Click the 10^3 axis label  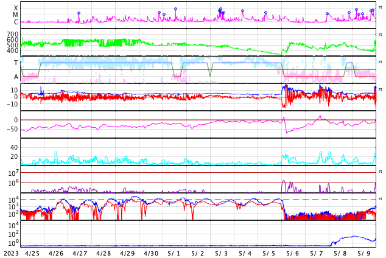pos(13,207)
